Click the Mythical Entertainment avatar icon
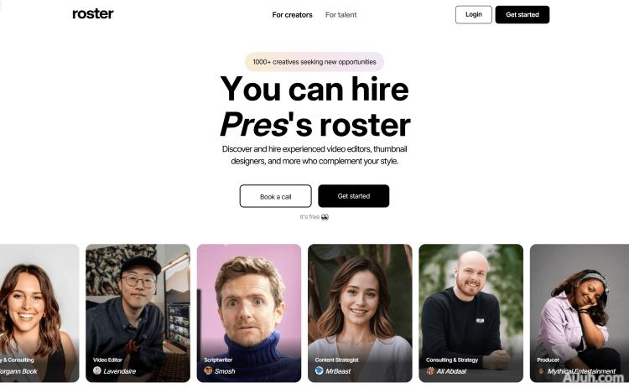Viewport: 629px width, 388px height. (x=541, y=370)
